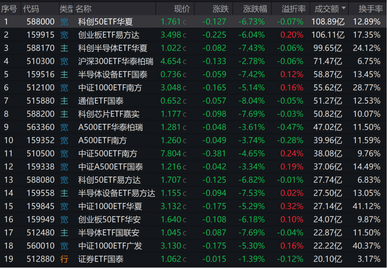Click stock code 588000
Viewport: 387px width, 268px height.
tap(41, 22)
